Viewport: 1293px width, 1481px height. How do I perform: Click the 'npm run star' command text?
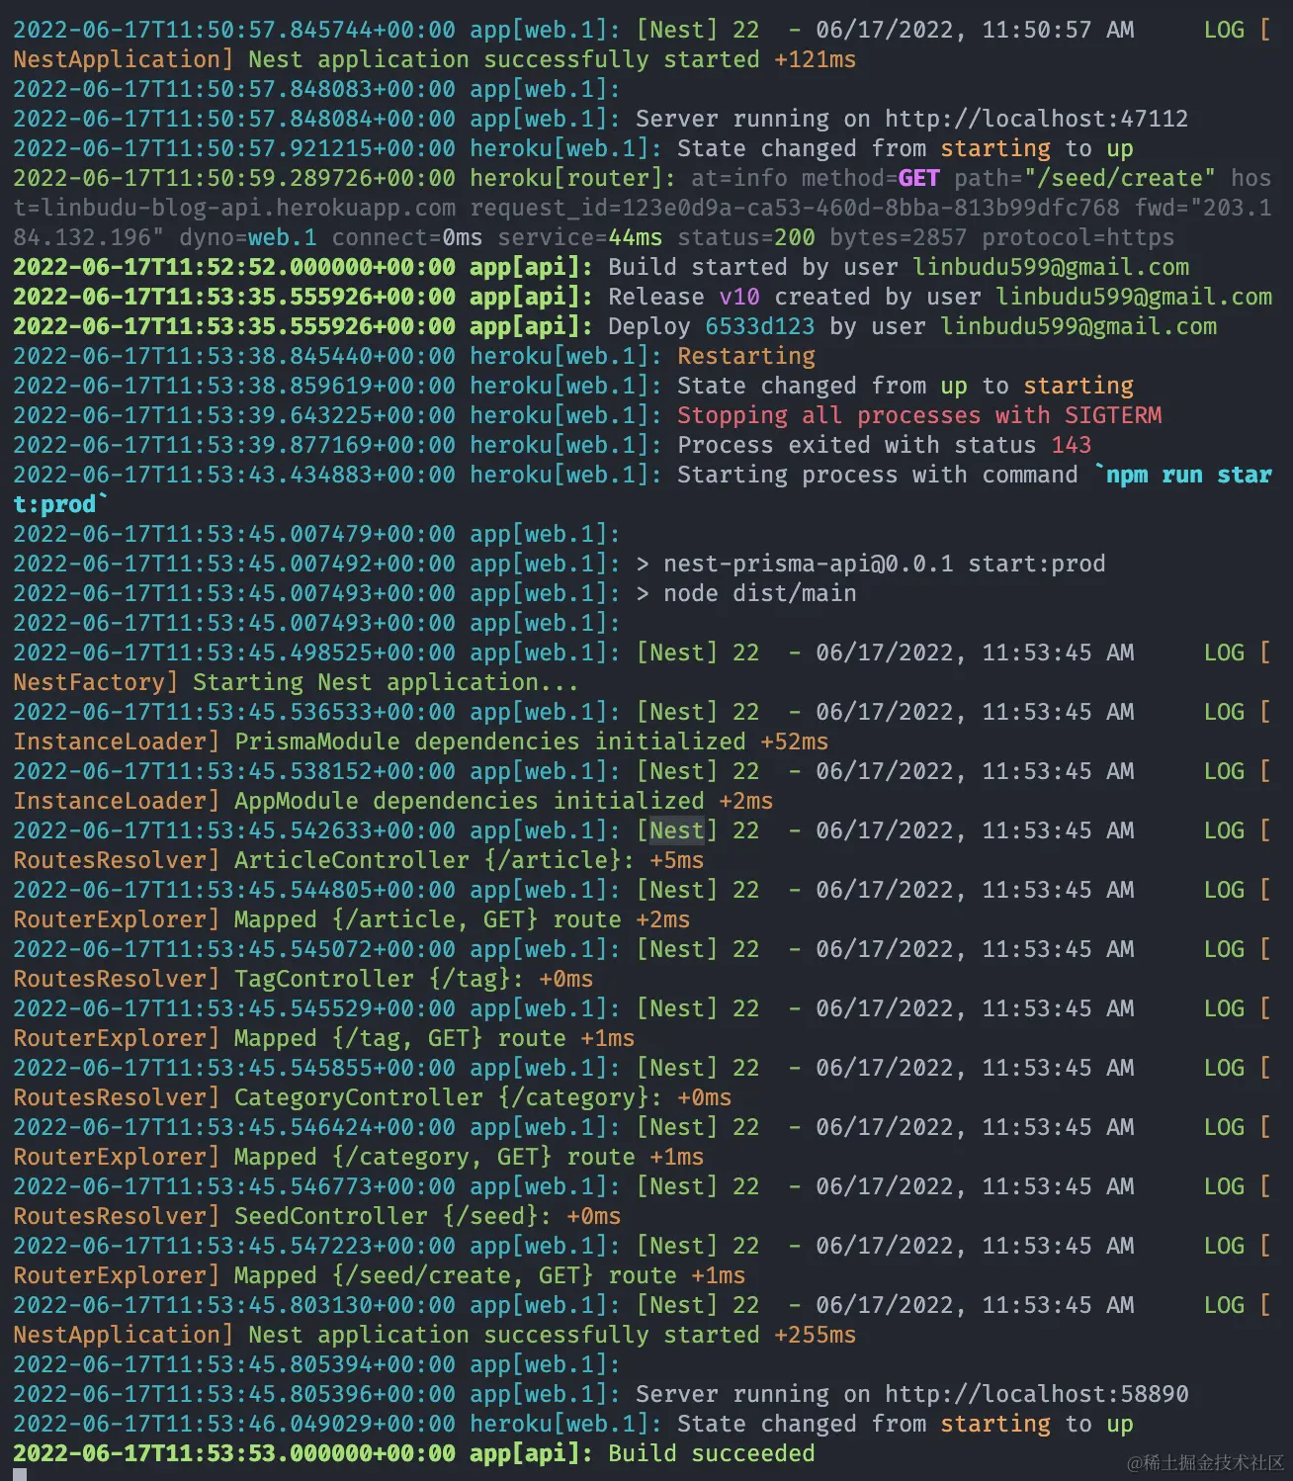[x=1189, y=475]
